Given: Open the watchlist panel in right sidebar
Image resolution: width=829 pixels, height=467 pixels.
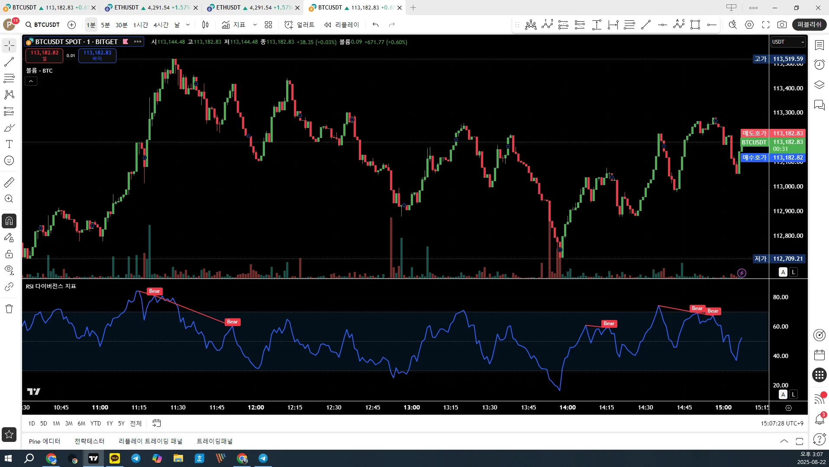Looking at the screenshot, I should click(819, 45).
